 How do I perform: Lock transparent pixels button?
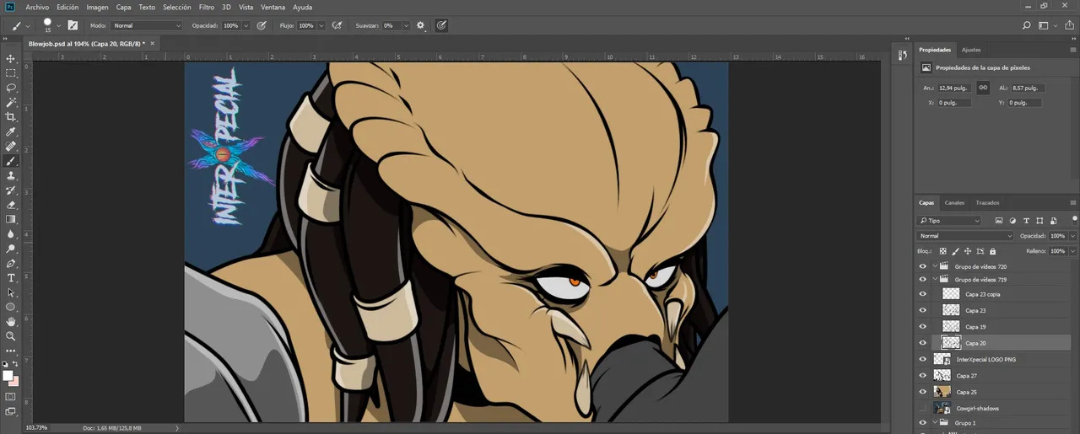coord(943,251)
